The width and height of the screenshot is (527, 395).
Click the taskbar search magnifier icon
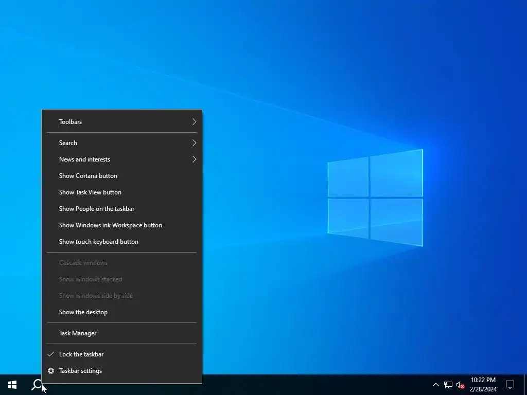click(x=37, y=385)
